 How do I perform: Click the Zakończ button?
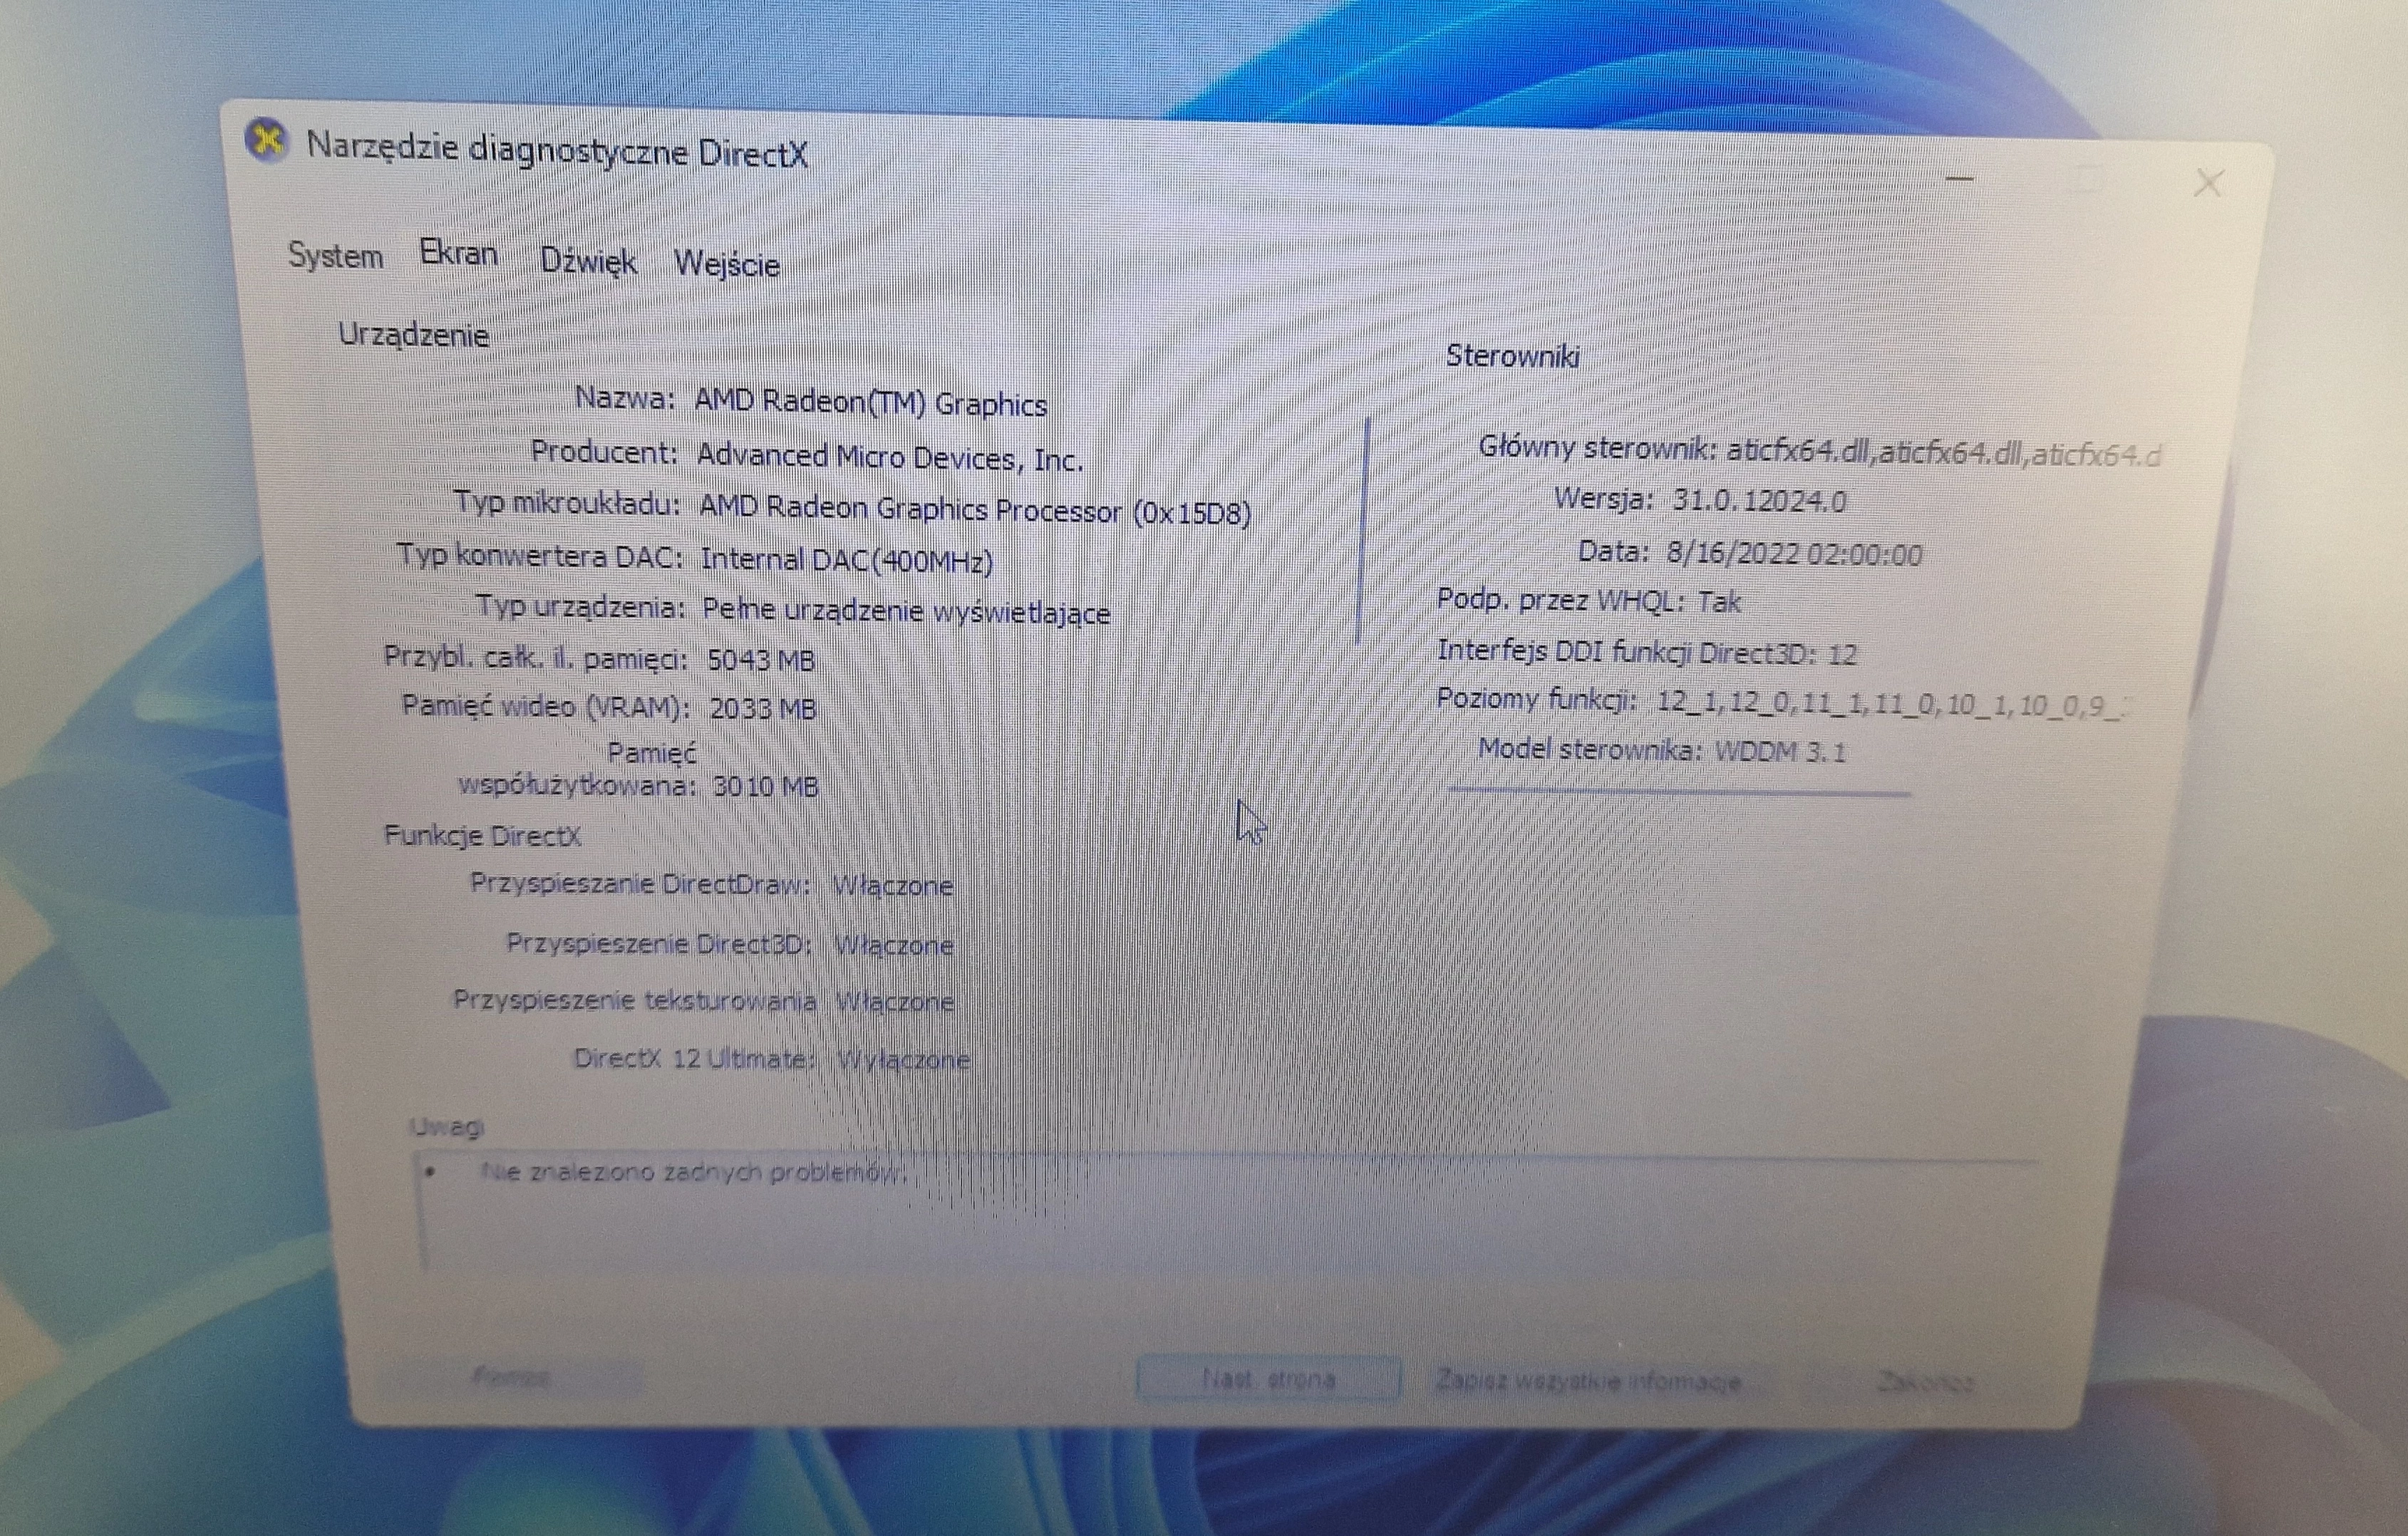tap(1925, 1382)
